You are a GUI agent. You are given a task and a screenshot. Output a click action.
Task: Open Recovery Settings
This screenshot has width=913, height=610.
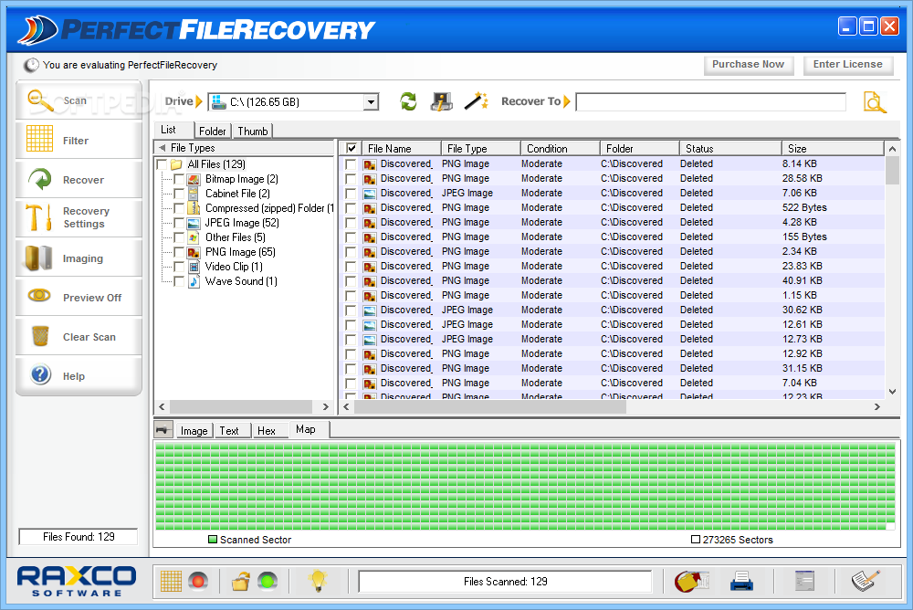(x=79, y=217)
